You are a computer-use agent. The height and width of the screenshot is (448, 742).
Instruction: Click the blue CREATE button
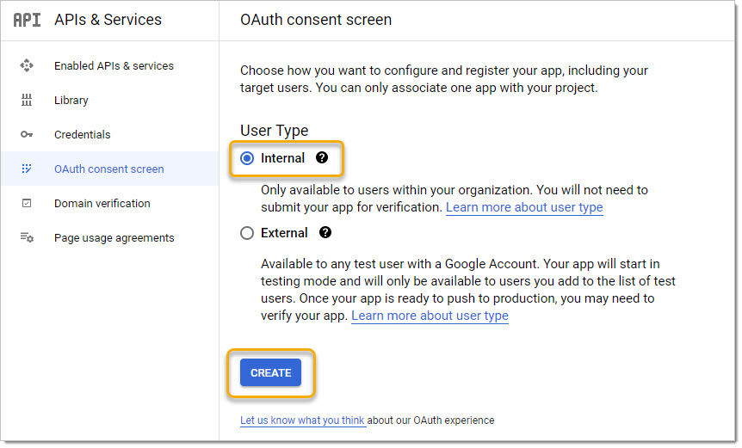point(270,373)
